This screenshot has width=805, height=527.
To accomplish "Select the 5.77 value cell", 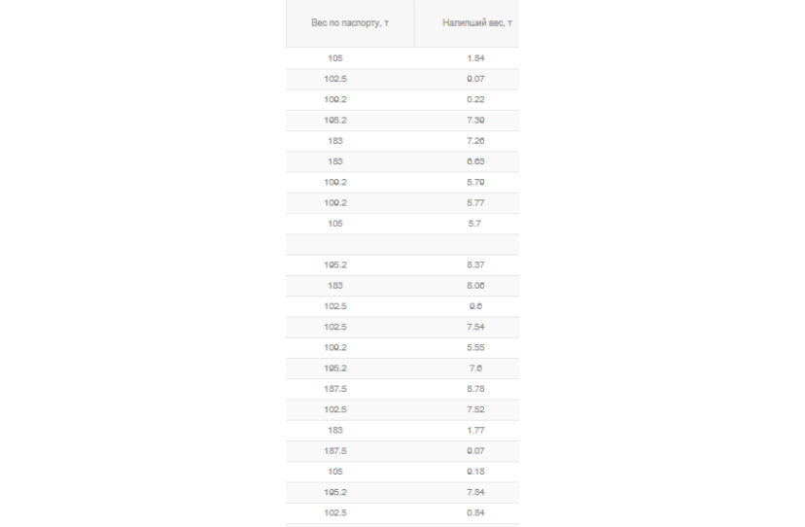I will pos(475,203).
